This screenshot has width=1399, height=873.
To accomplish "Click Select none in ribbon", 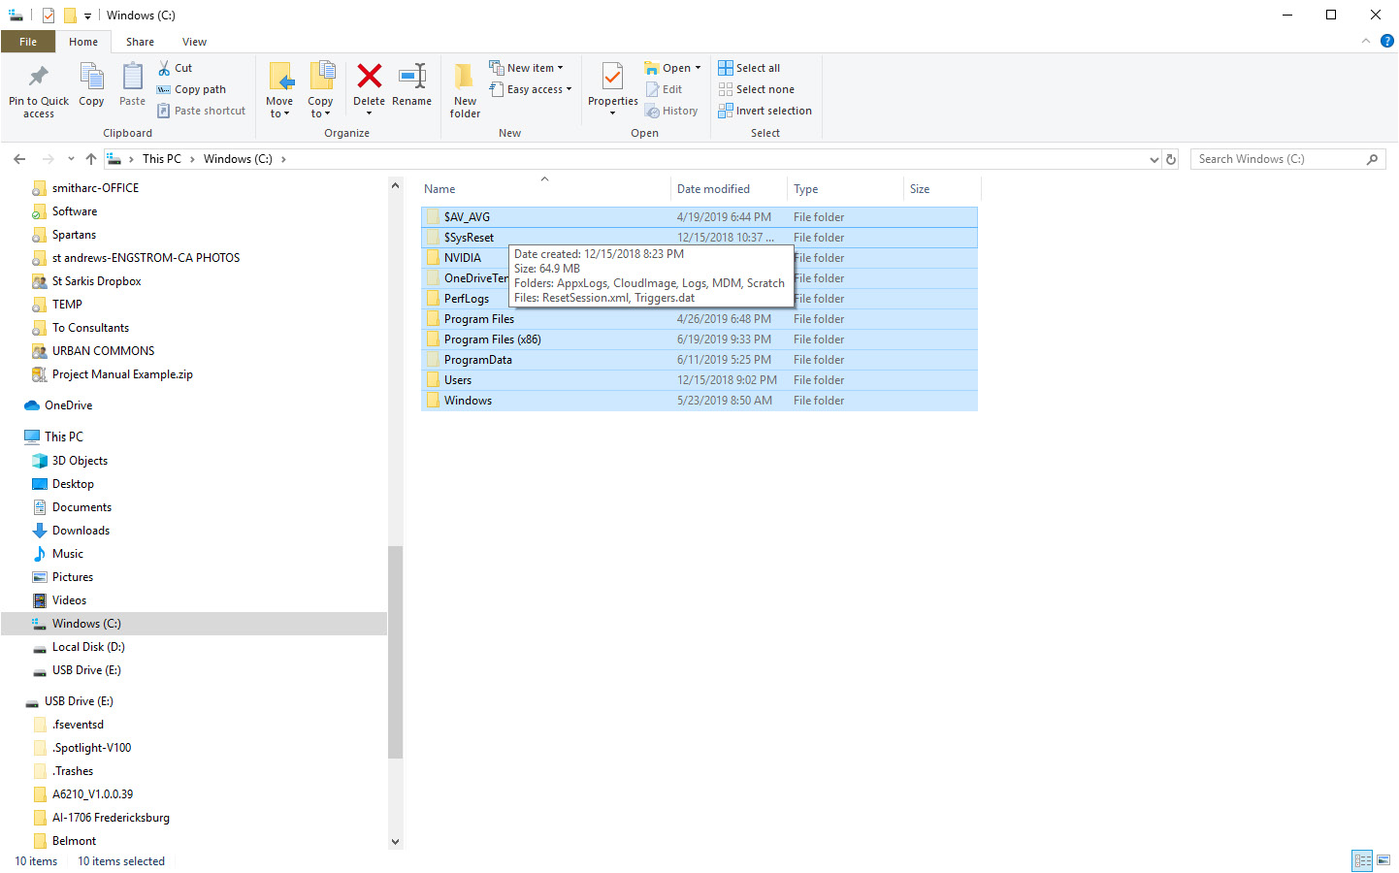I will pyautogui.click(x=757, y=89).
